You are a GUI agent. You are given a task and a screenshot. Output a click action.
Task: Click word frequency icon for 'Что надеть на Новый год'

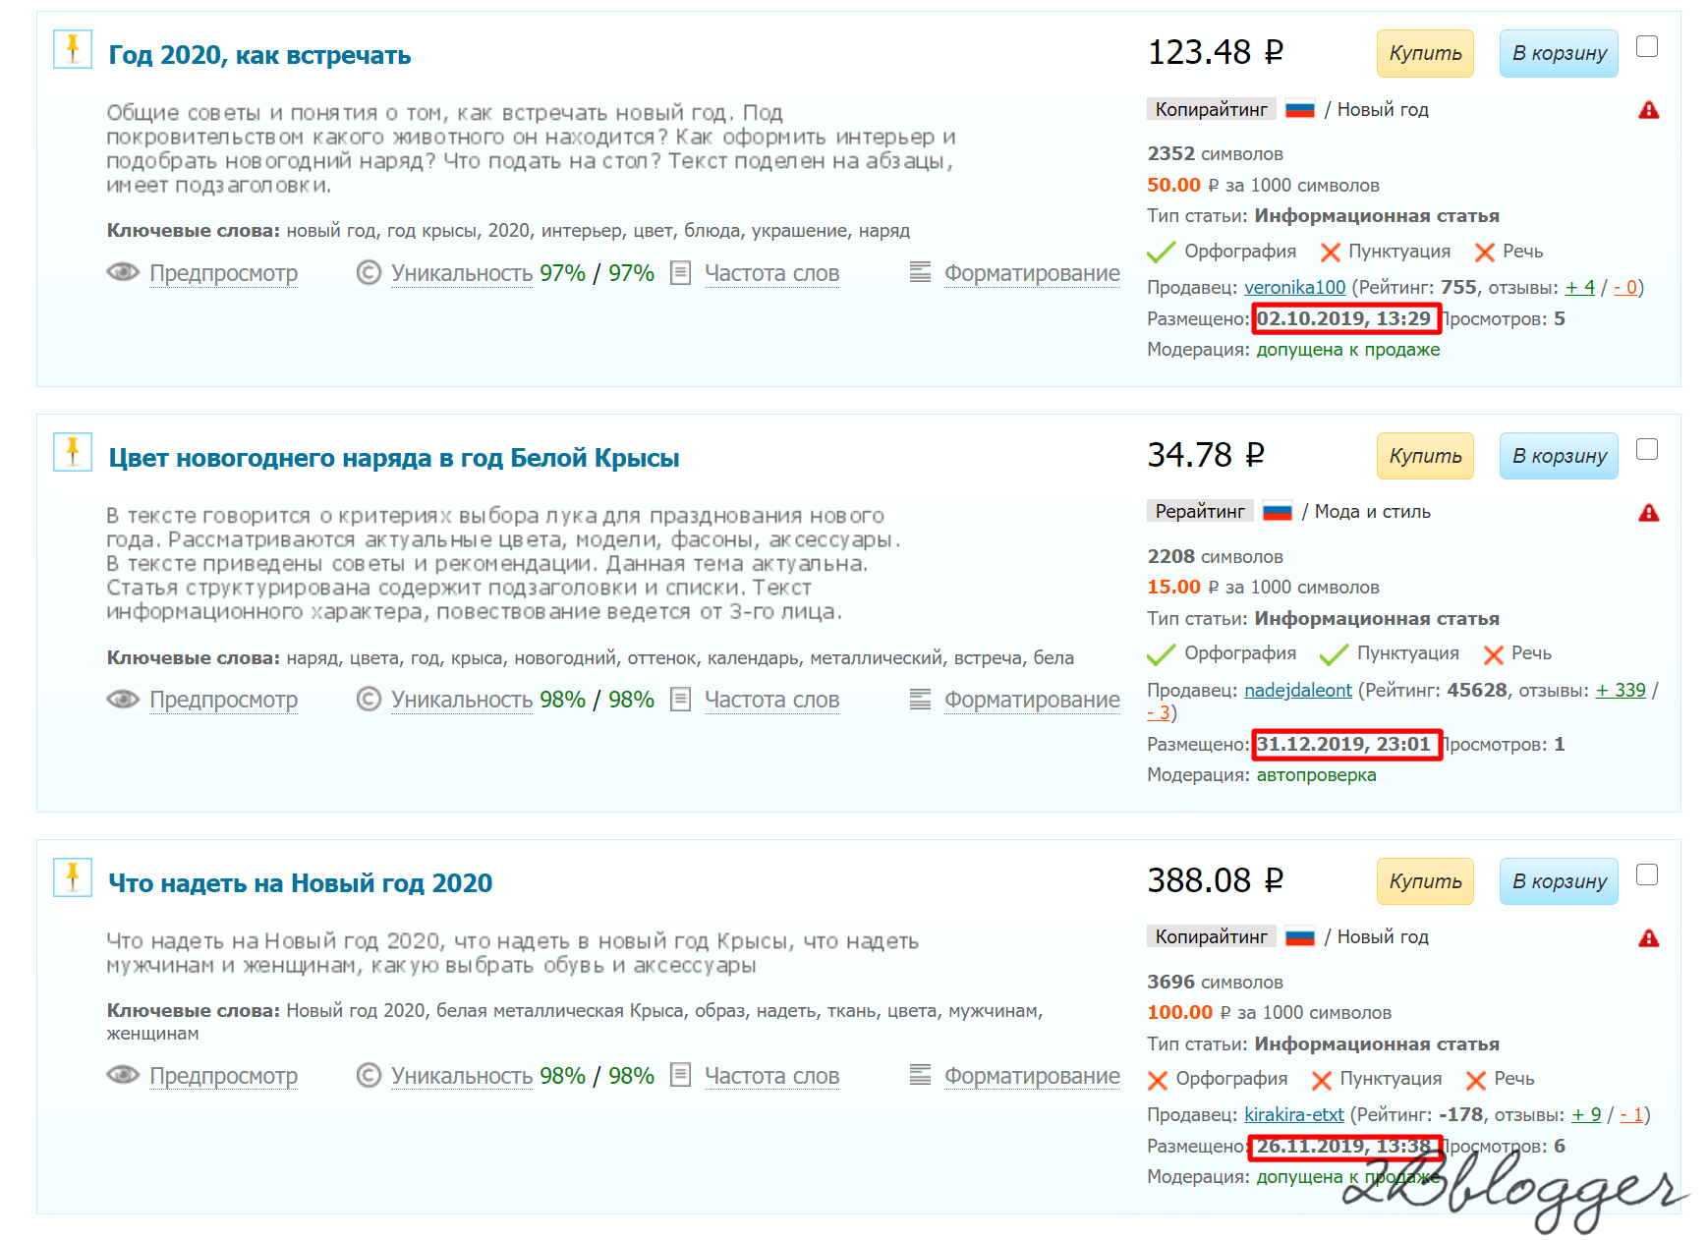coord(680,1075)
